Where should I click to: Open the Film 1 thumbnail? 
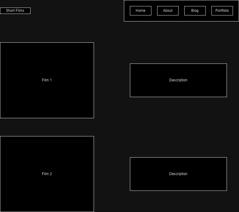point(47,80)
